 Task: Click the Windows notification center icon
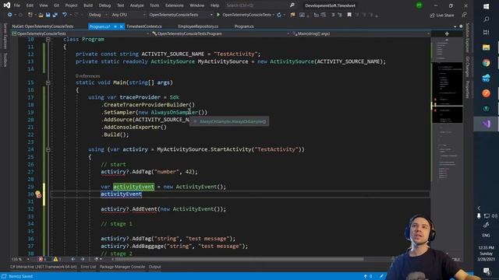[x=486, y=271]
